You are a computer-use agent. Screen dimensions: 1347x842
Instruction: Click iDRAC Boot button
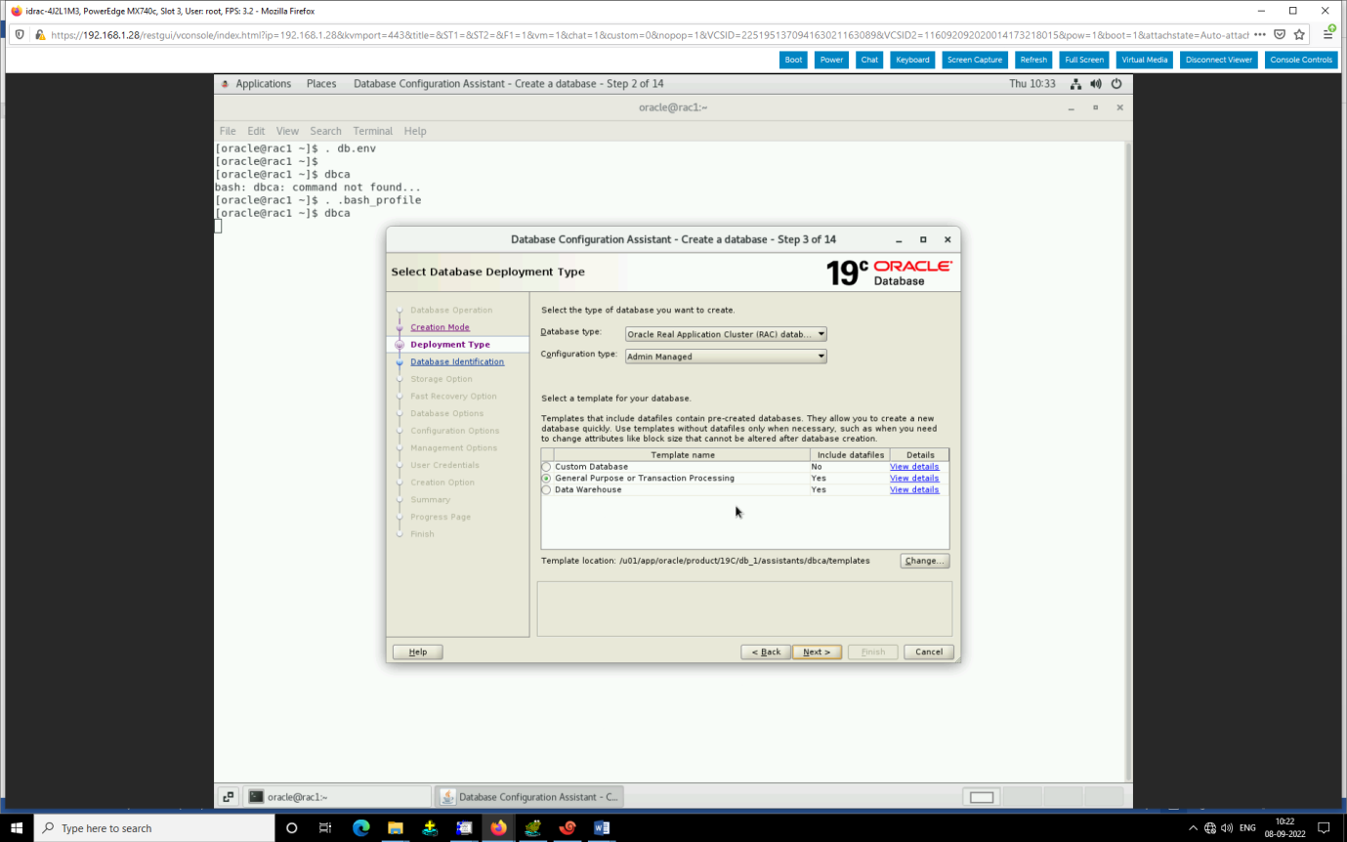tap(793, 60)
